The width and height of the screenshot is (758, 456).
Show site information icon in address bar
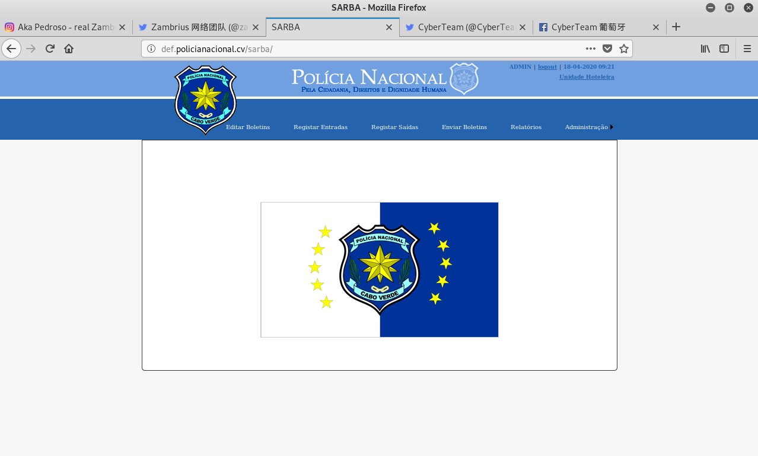click(151, 49)
